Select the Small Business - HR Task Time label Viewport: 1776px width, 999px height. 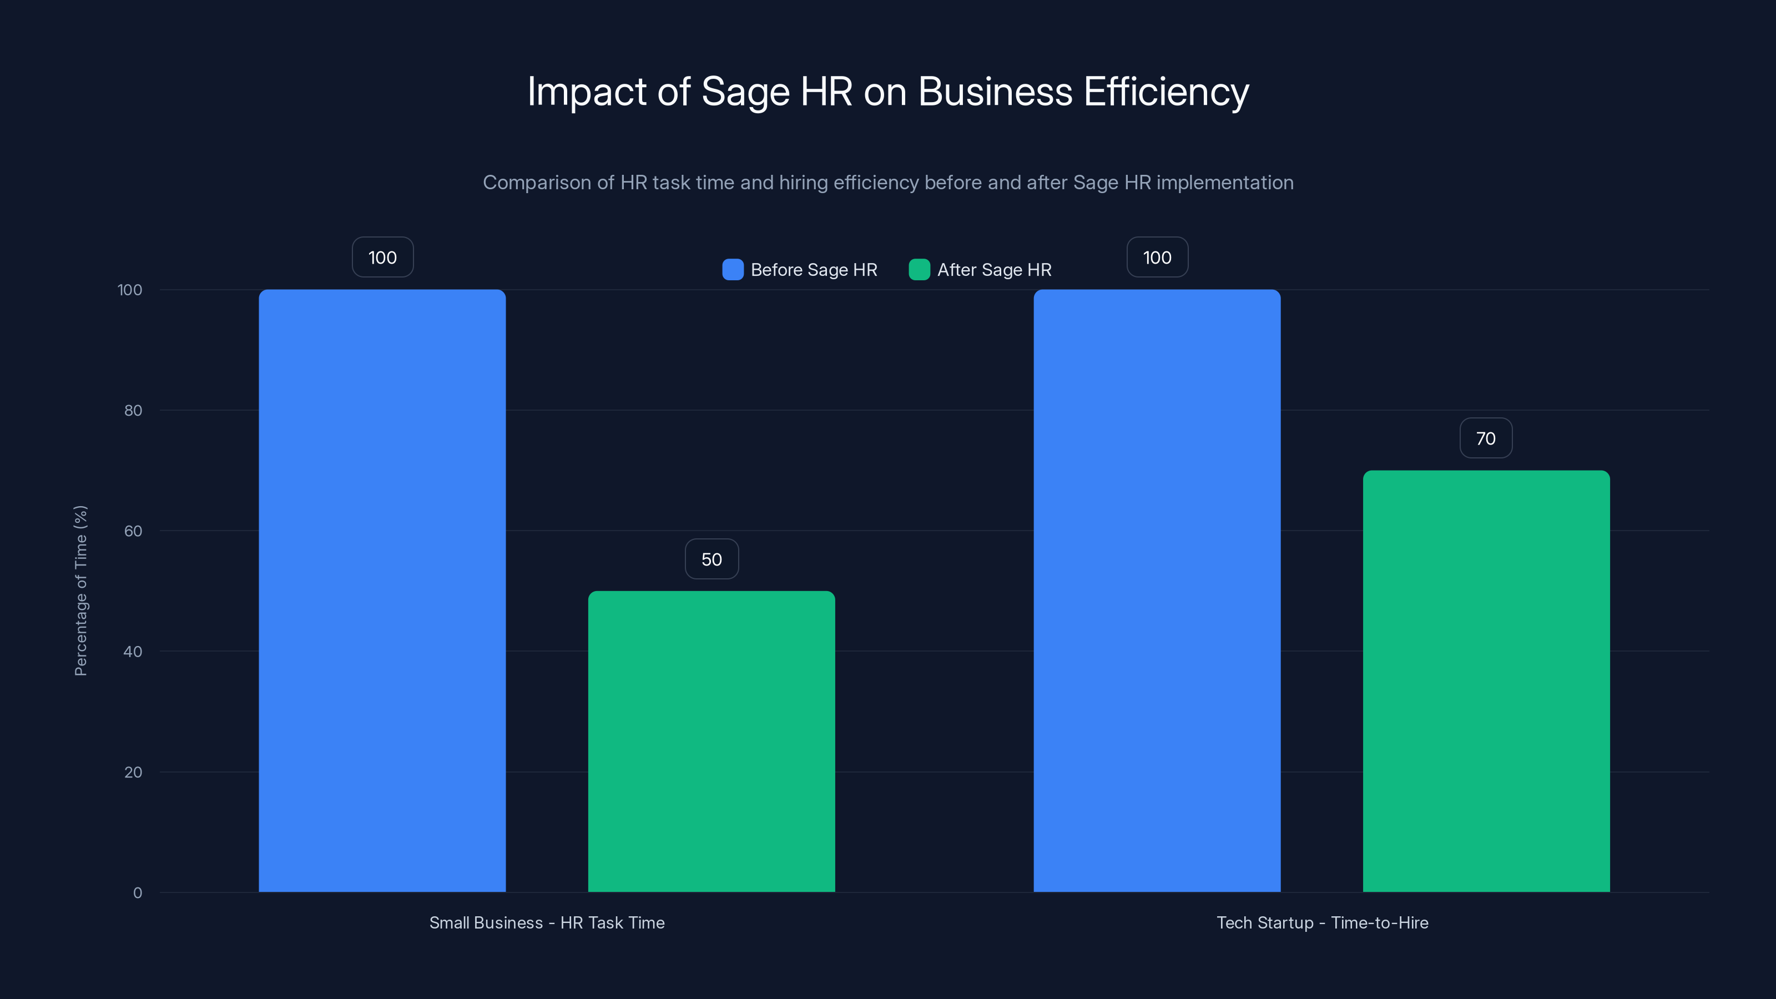547,922
